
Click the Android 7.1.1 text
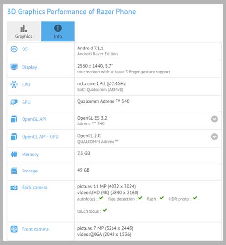[x=90, y=48]
